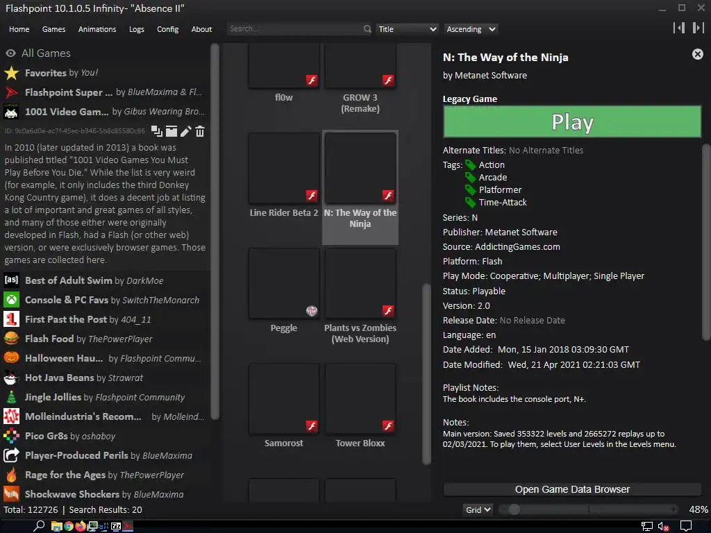The image size is (711, 533).
Task: Open Player-Produced Perils share icon
Action: click(11, 455)
